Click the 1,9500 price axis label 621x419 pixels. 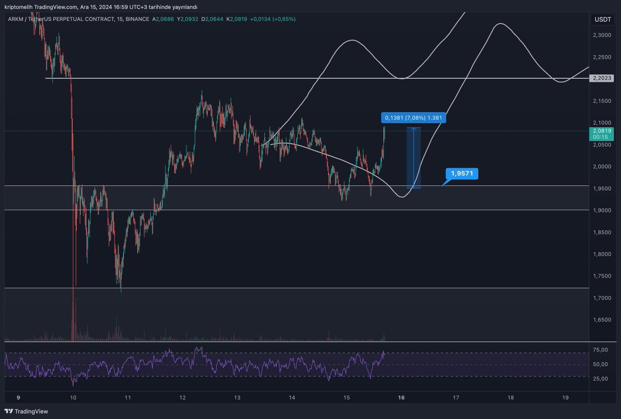[602, 188]
